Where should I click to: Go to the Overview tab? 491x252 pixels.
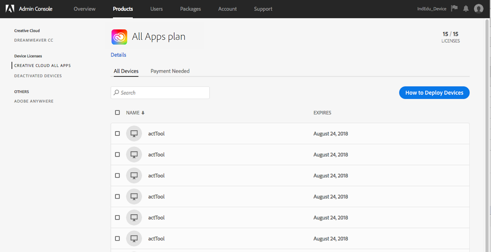[x=84, y=9]
